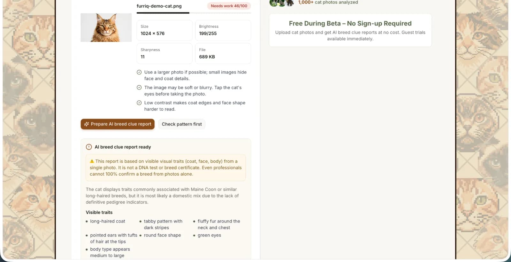Click the furriq-demo-cat.png filename

click(x=159, y=6)
